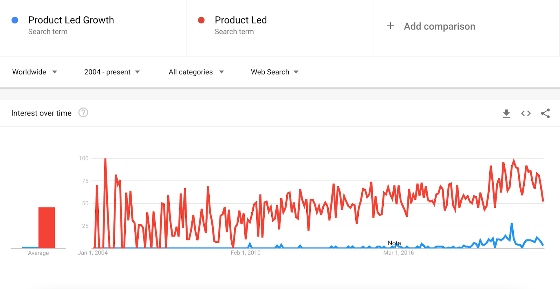This screenshot has width=560, height=289.
Task: Click the Interest over time heading
Action: [x=41, y=113]
